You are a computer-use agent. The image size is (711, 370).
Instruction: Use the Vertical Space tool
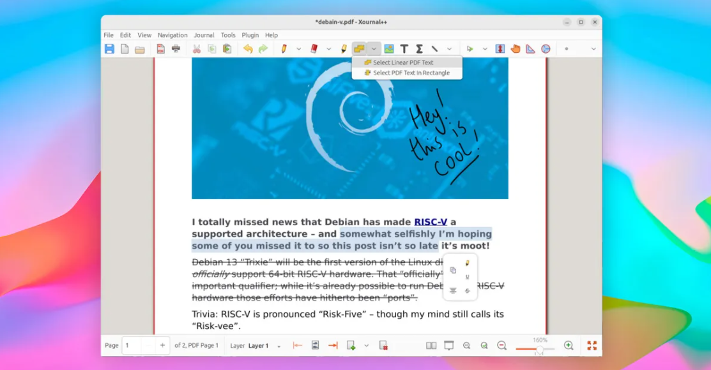pos(500,48)
